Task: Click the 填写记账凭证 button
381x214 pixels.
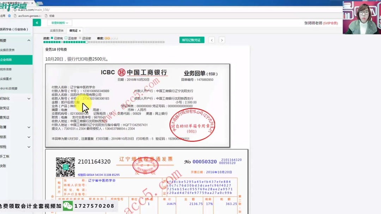Action: 192,40
